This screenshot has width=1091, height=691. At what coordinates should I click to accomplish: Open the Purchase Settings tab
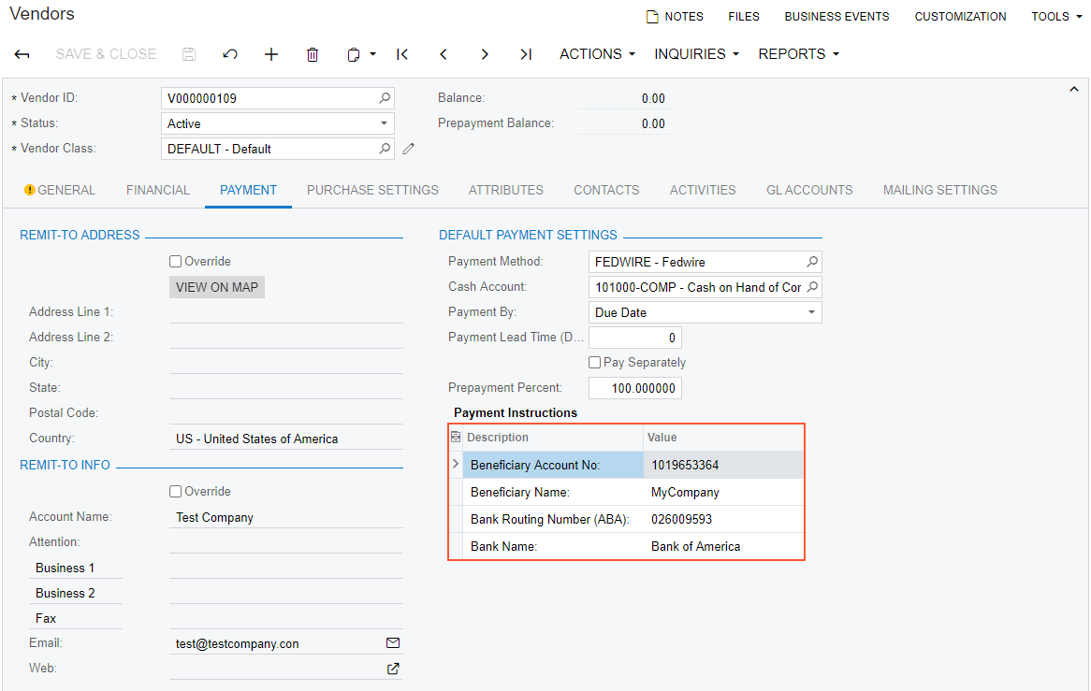(x=372, y=190)
